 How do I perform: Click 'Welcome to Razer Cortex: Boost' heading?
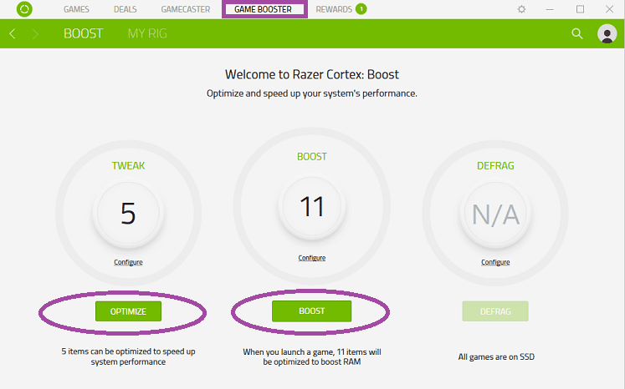(312, 74)
